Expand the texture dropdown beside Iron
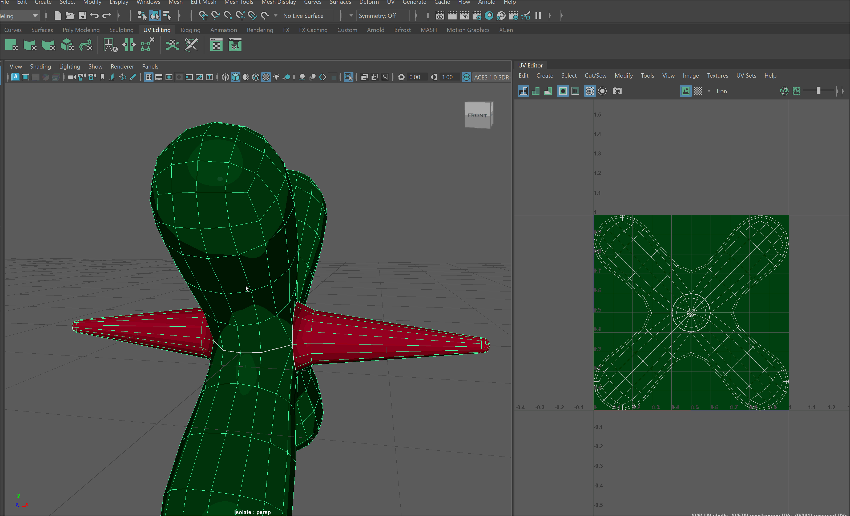 709,91
